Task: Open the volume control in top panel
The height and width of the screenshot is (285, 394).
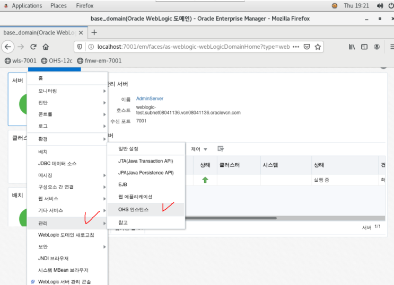Action: 380,5
